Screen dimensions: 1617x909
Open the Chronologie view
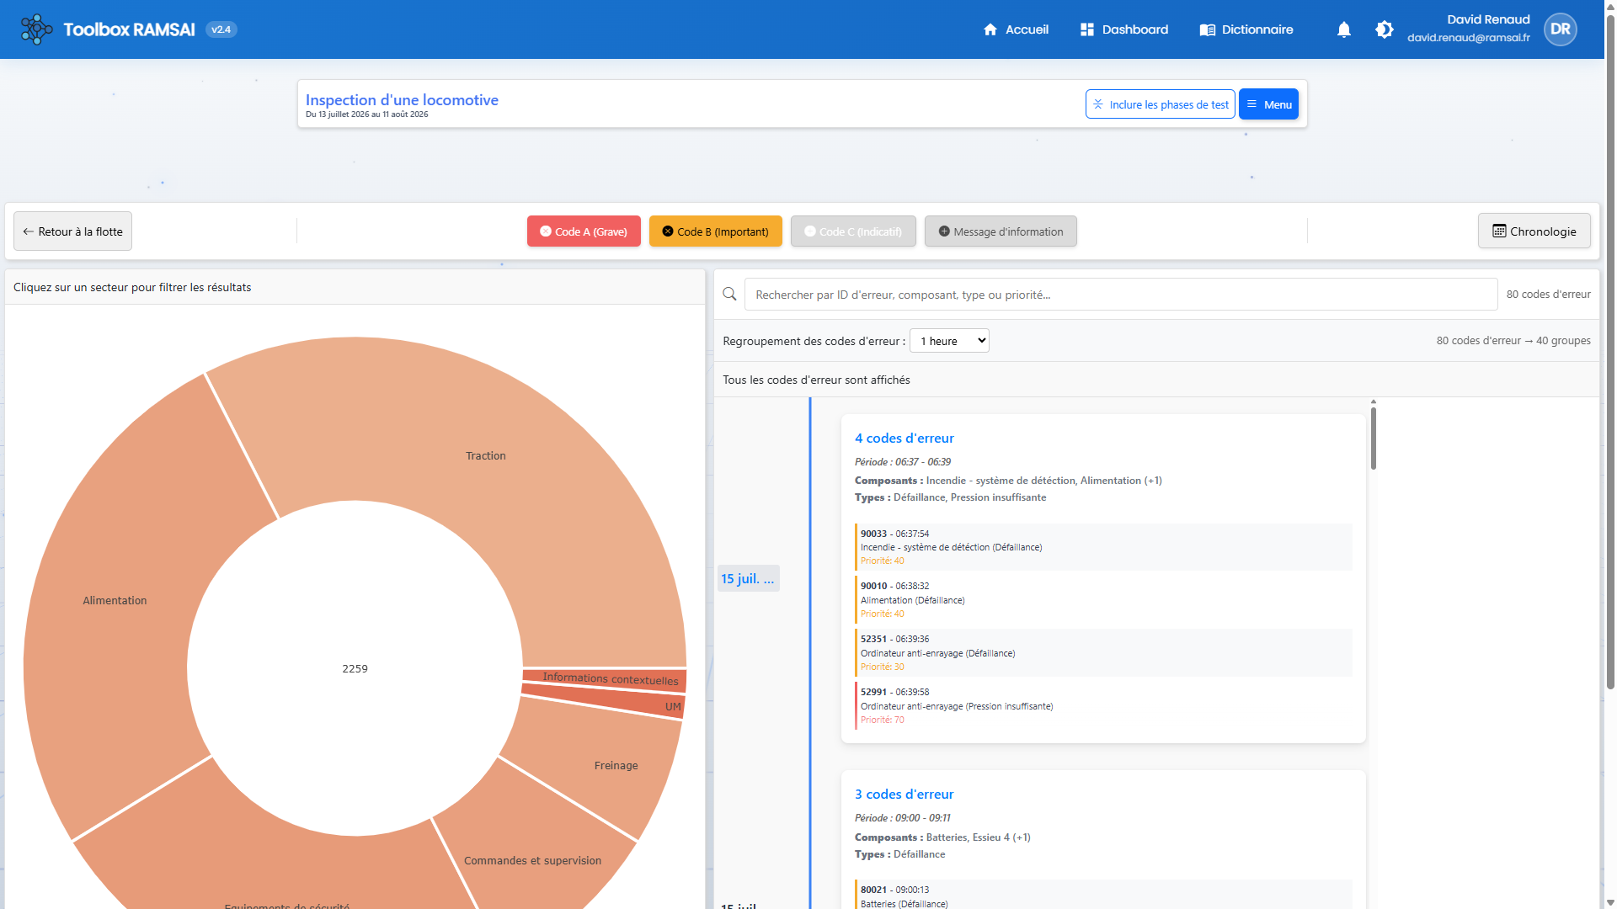[1534, 231]
